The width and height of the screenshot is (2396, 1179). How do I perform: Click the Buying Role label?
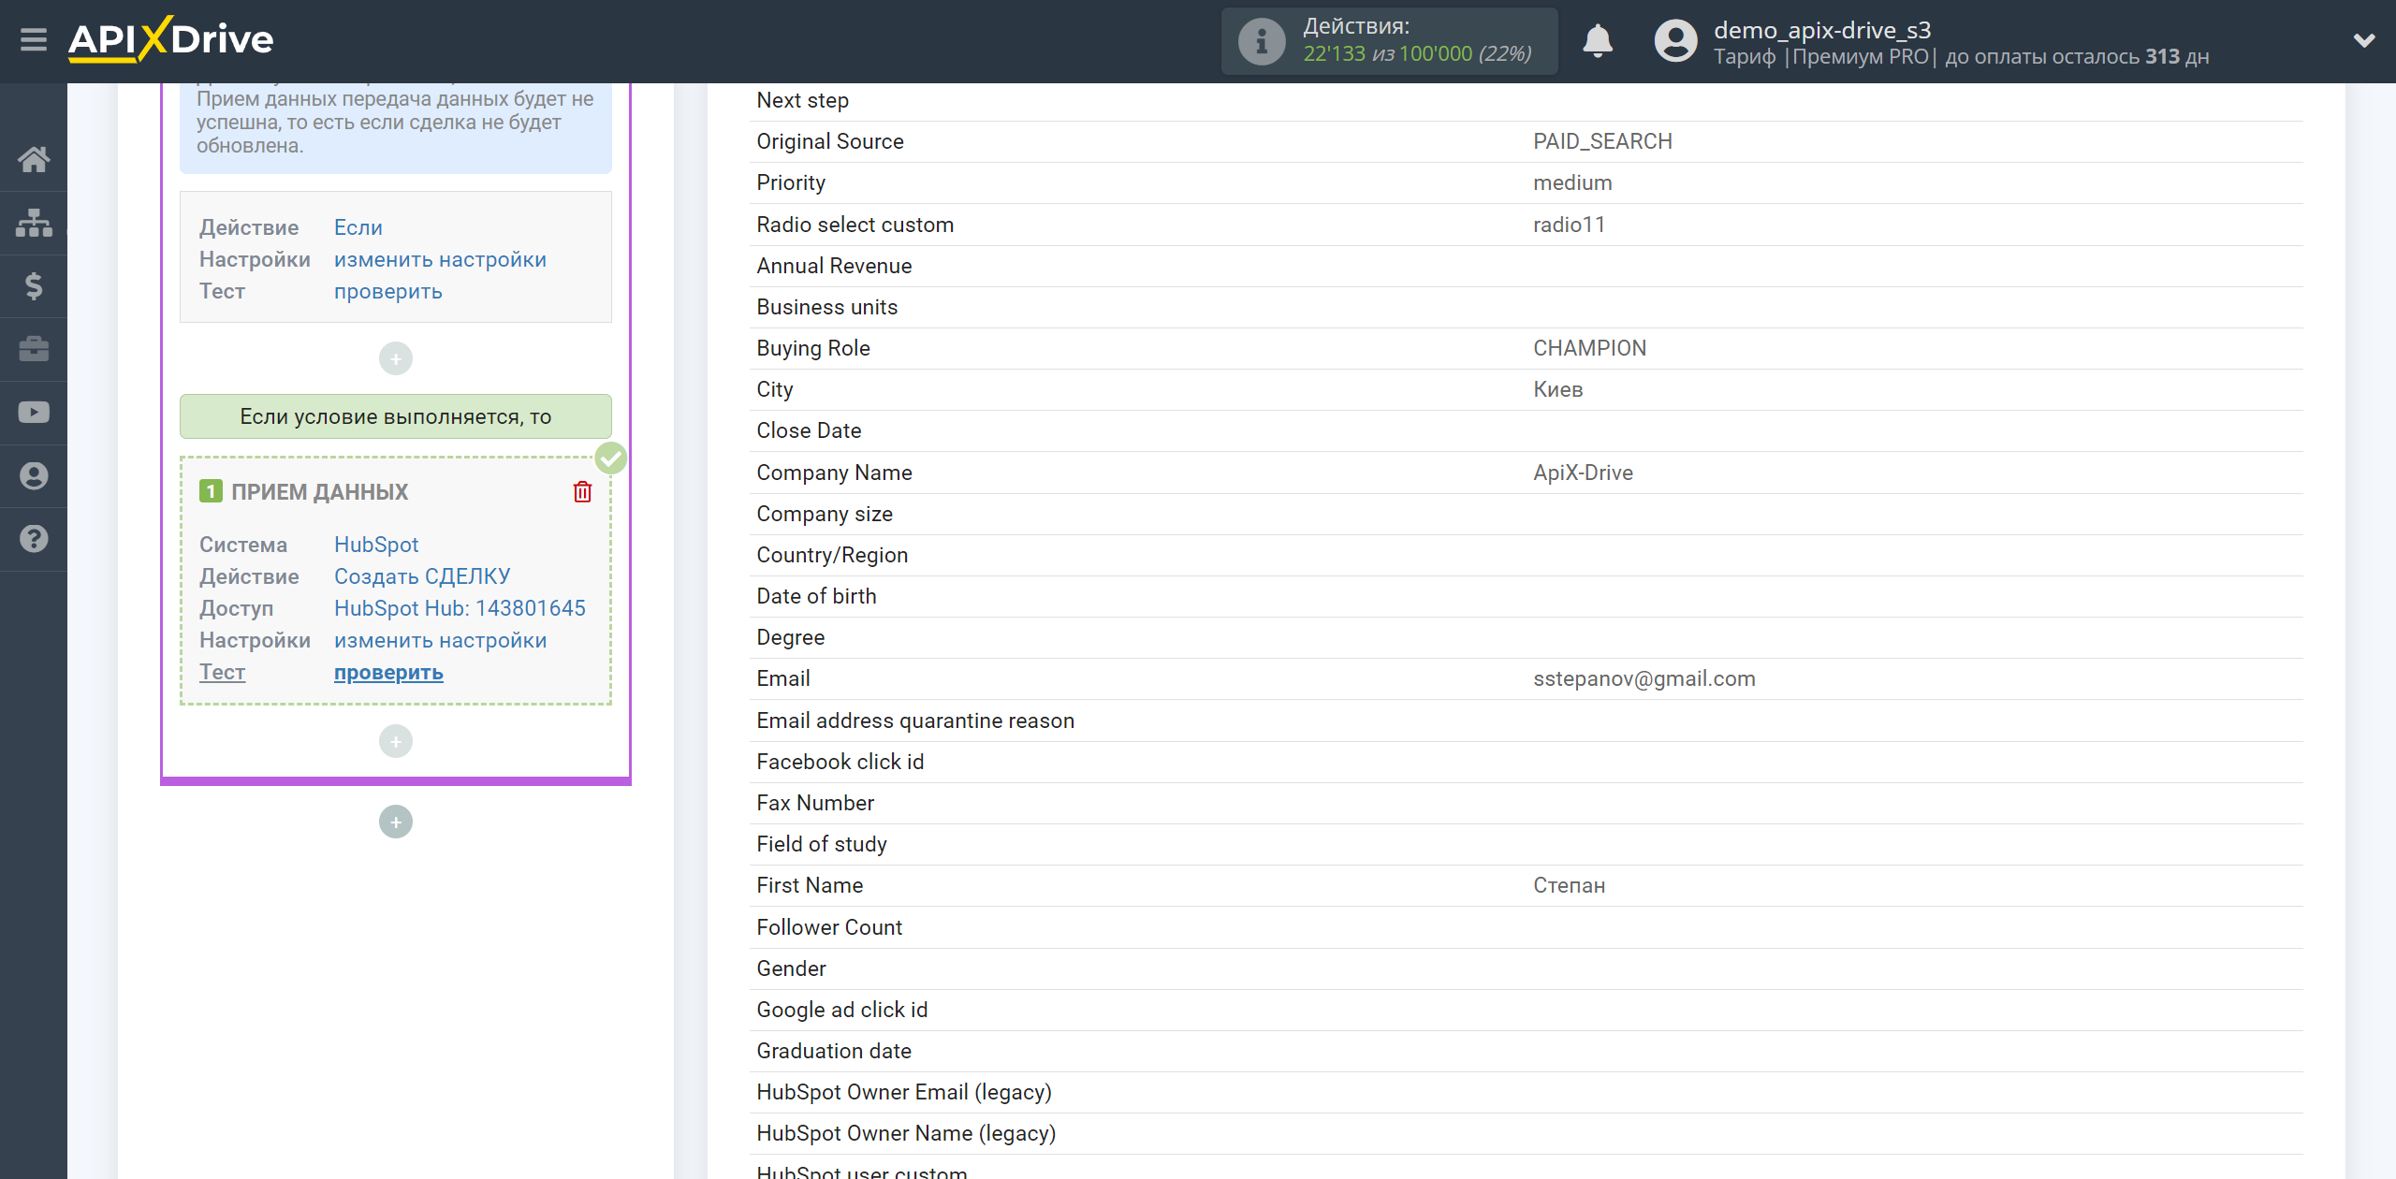click(x=813, y=348)
